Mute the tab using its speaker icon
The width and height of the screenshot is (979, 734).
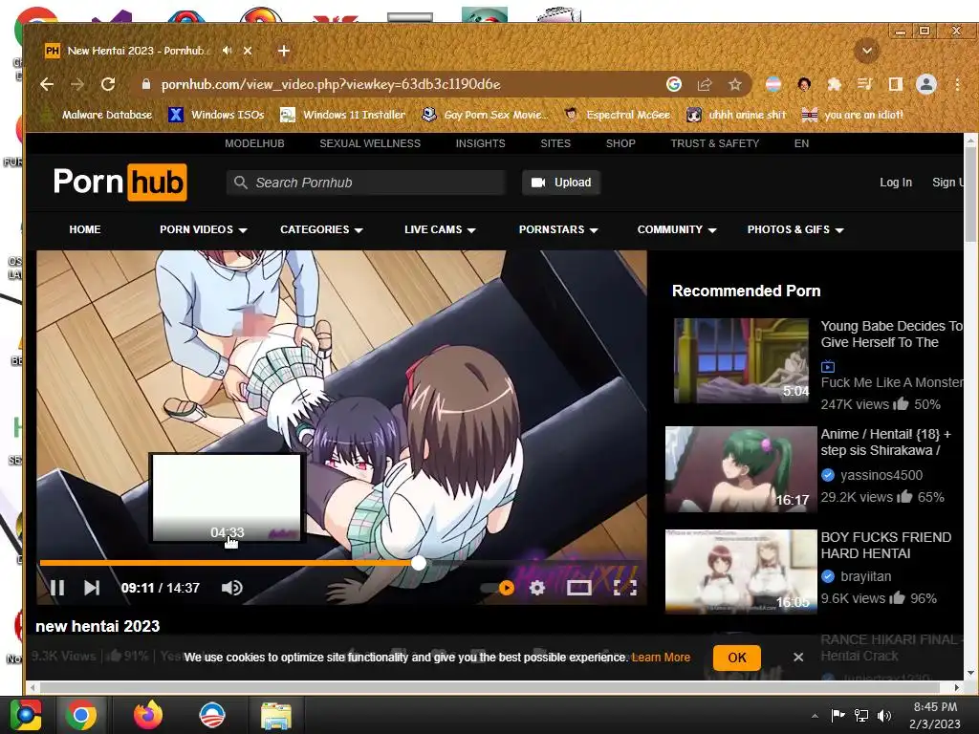pyautogui.click(x=227, y=51)
